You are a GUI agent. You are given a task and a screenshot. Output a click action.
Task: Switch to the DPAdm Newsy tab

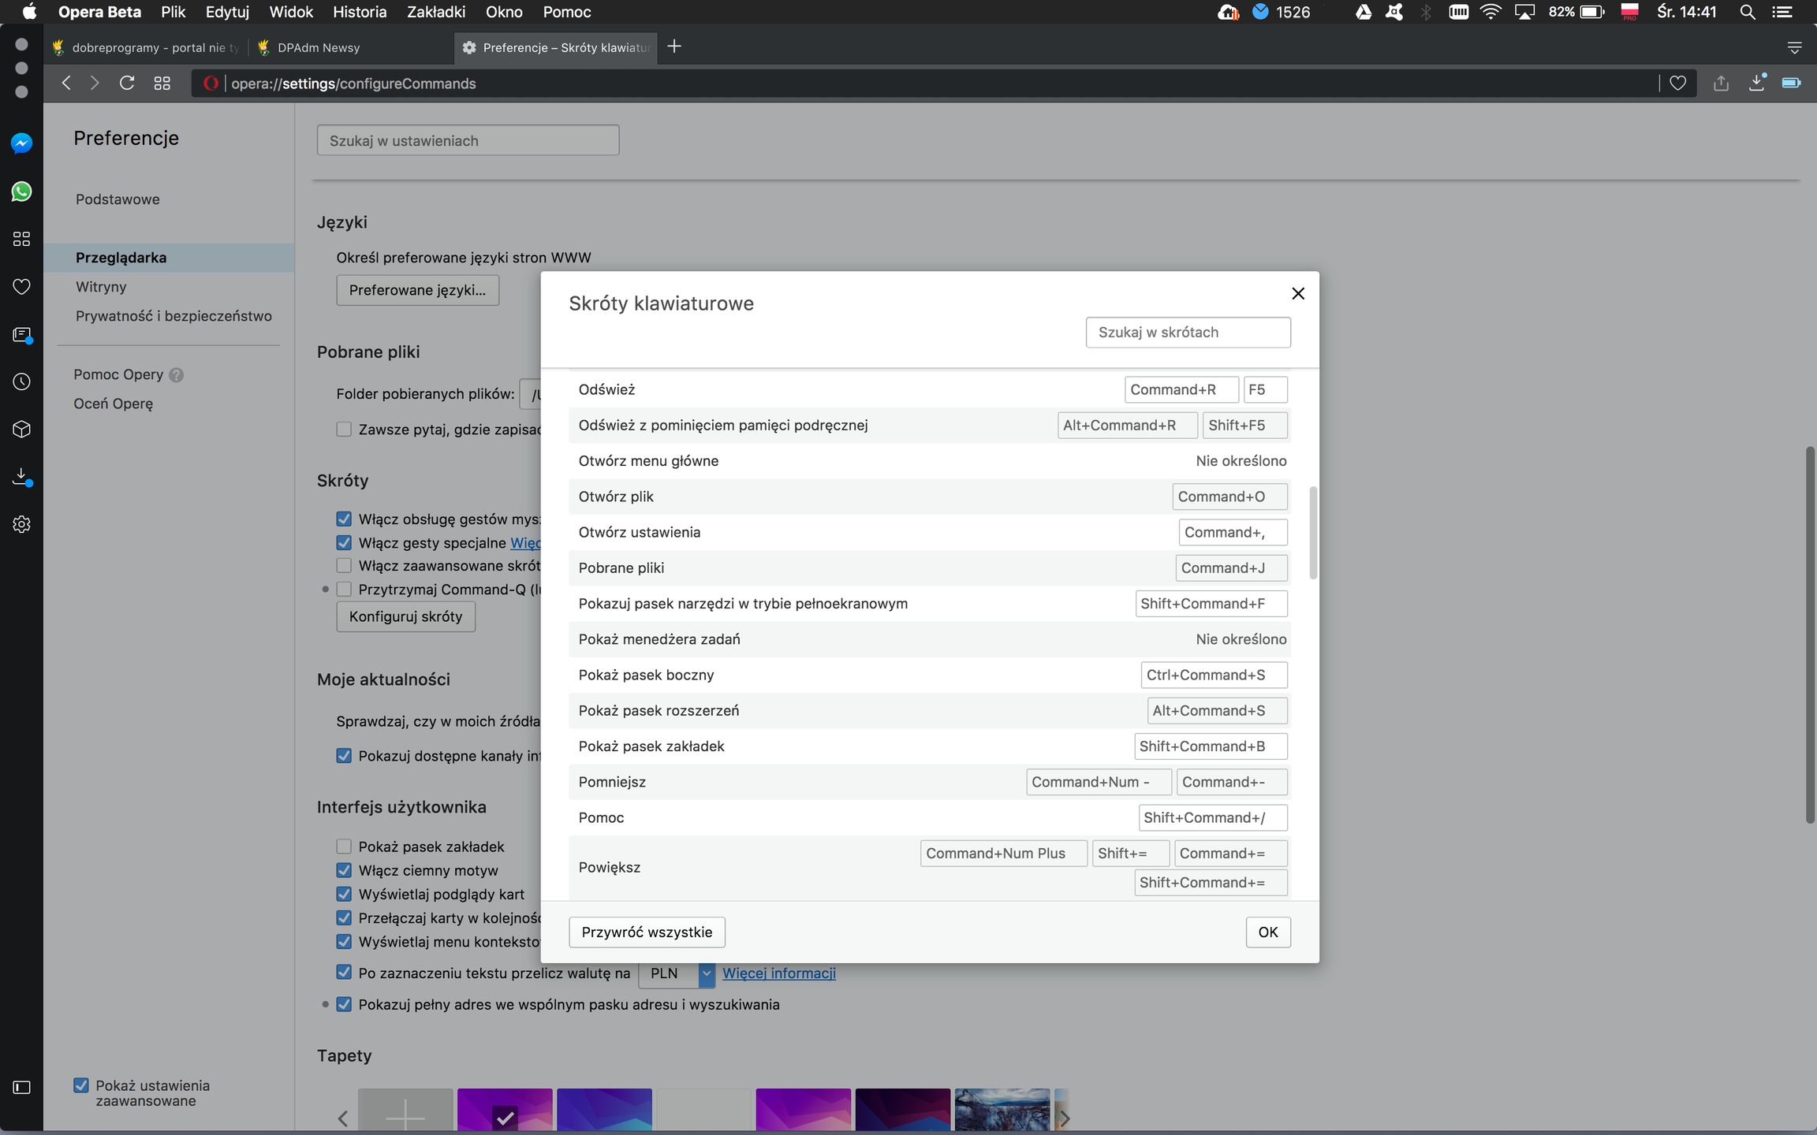point(319,47)
